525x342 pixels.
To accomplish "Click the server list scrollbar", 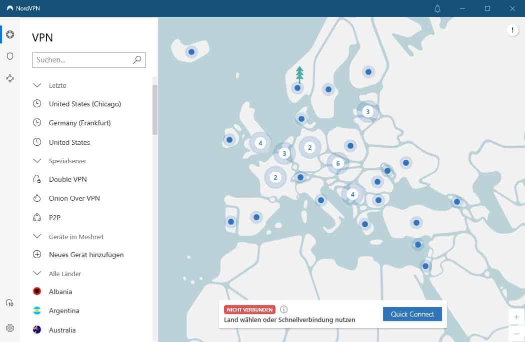I will point(154,110).
